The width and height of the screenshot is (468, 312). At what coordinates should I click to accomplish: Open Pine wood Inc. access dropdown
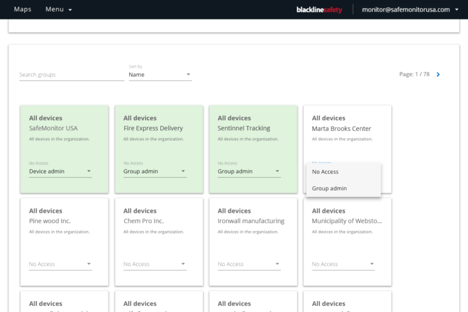pyautogui.click(x=60, y=264)
